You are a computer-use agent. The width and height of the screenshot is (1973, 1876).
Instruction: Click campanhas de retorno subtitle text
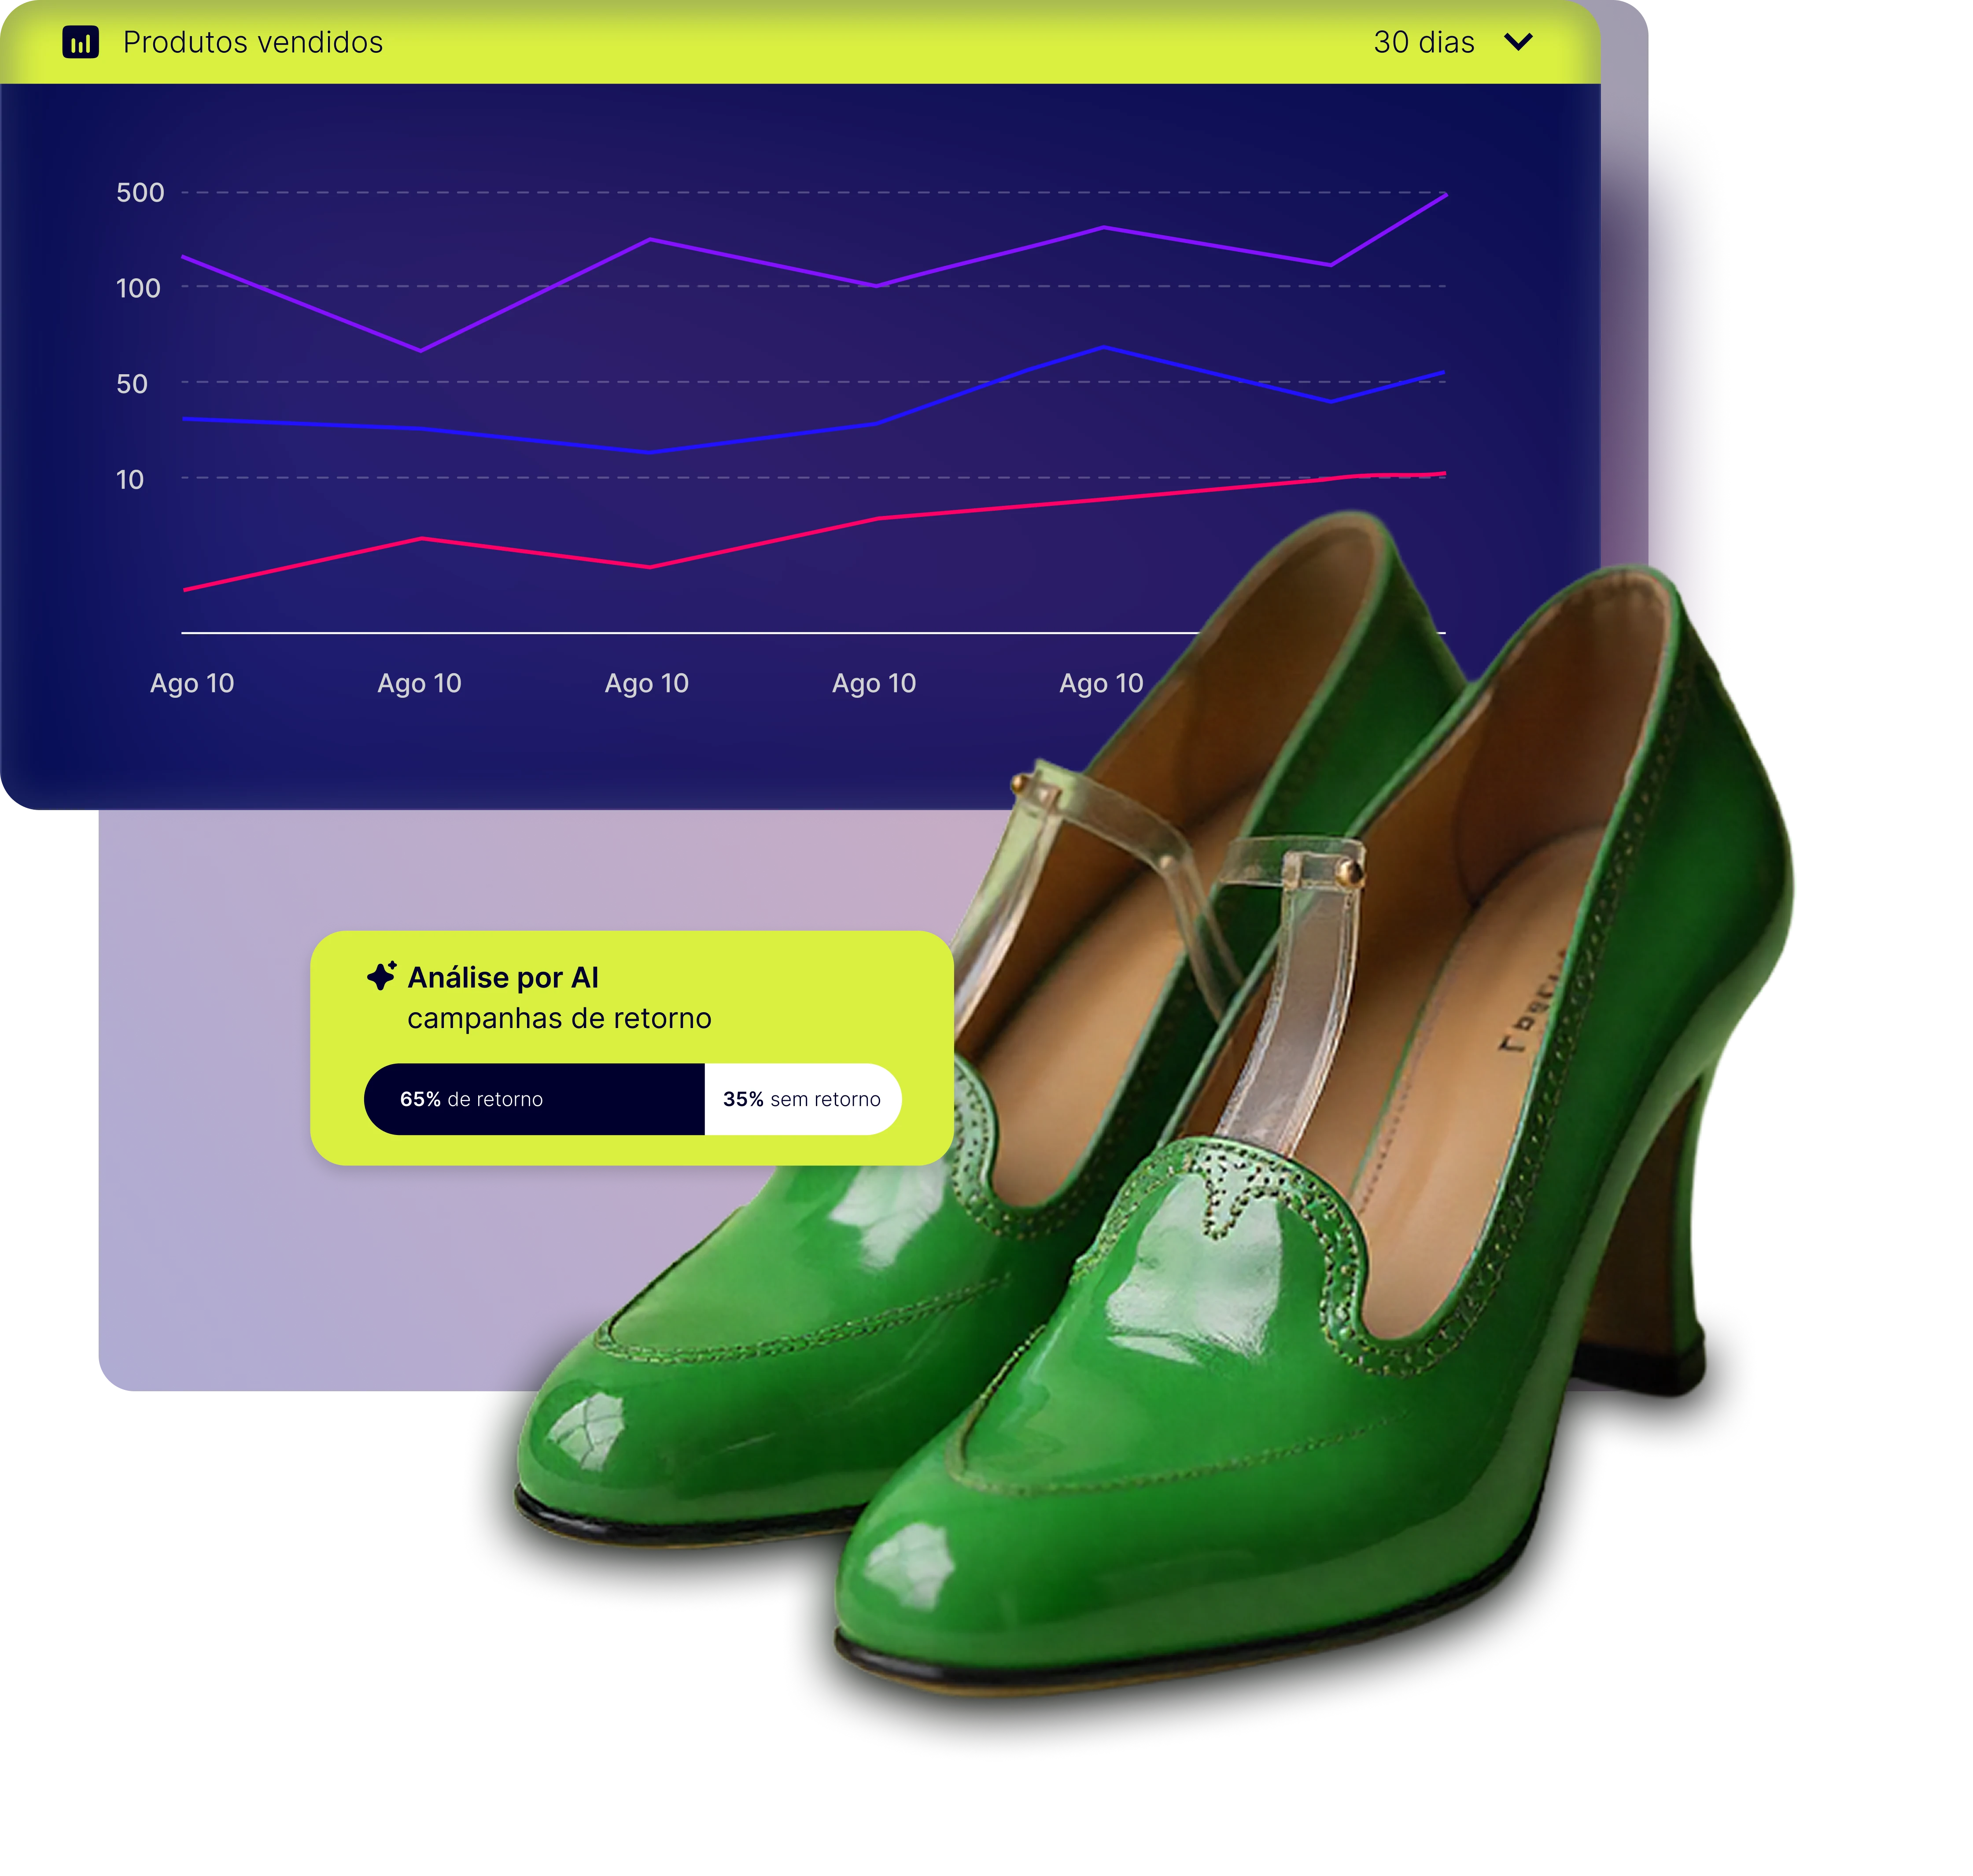coord(559,1018)
